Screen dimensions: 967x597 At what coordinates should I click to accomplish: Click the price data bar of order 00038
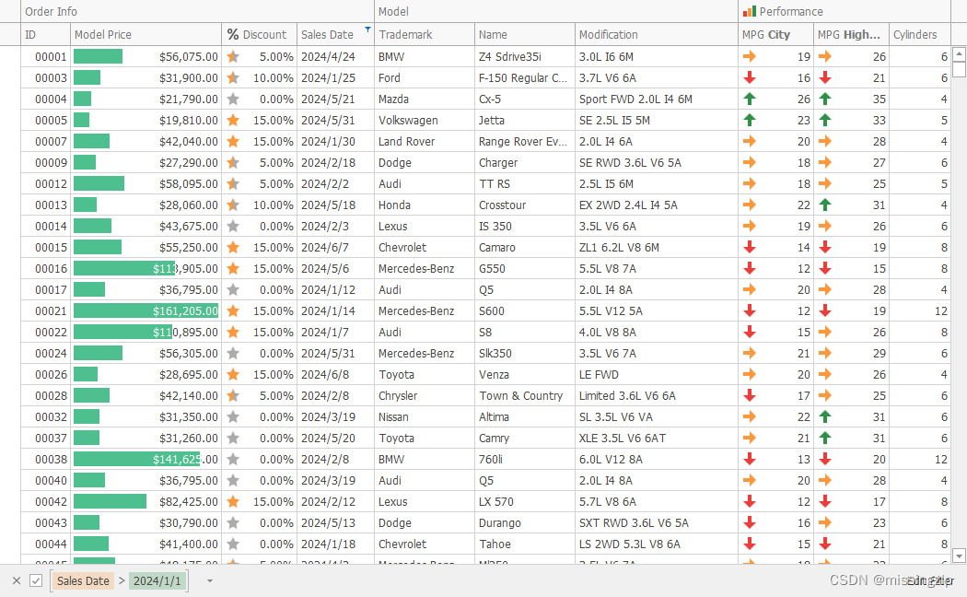[137, 459]
